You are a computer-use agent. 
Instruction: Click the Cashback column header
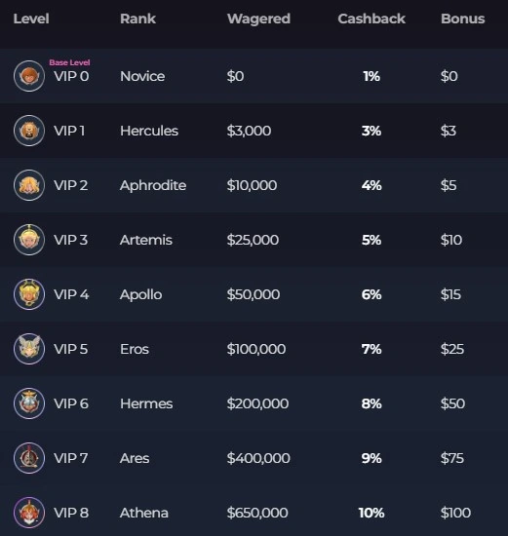[371, 19]
